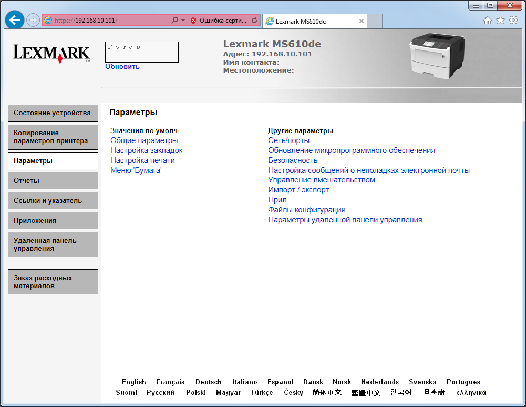This screenshot has width=526, height=407.
Task: Click the browser Forward arrow button
Action: (x=33, y=20)
